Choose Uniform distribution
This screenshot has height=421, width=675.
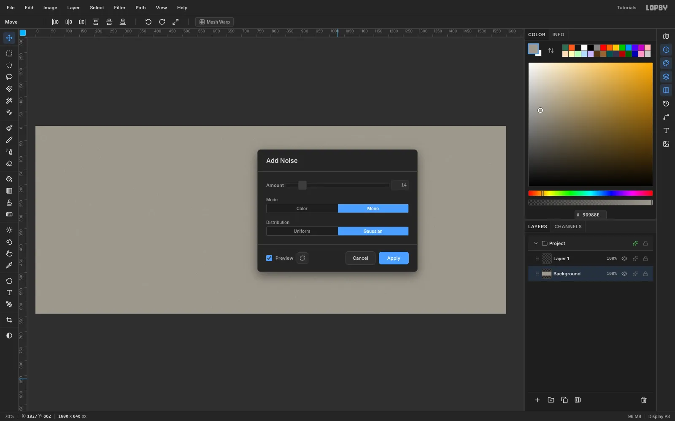tap(302, 231)
